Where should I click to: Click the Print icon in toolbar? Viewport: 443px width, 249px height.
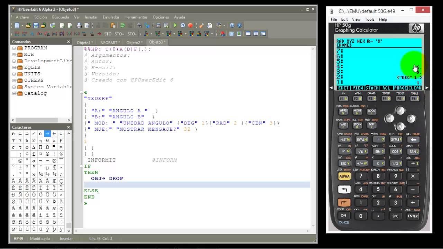[79, 25]
